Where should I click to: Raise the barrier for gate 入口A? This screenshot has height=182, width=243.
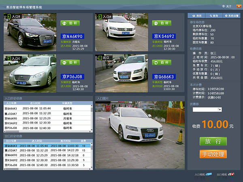(162, 23)
